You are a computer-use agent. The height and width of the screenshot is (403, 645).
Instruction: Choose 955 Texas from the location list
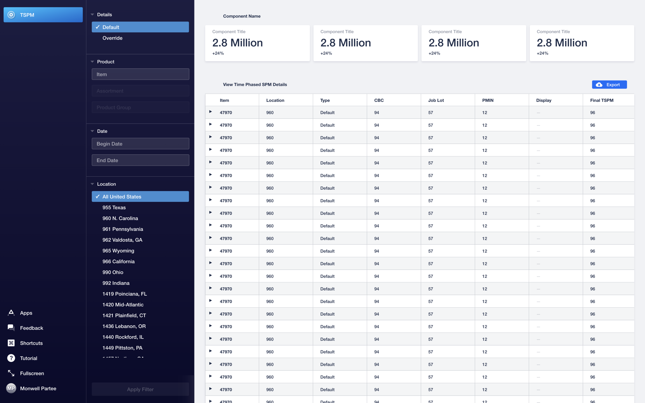[x=114, y=207]
